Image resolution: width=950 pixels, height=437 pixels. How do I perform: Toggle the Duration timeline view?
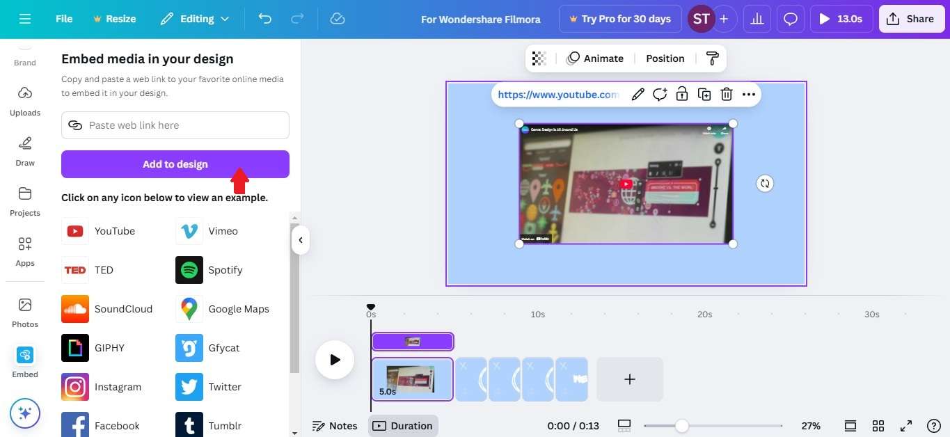point(403,426)
